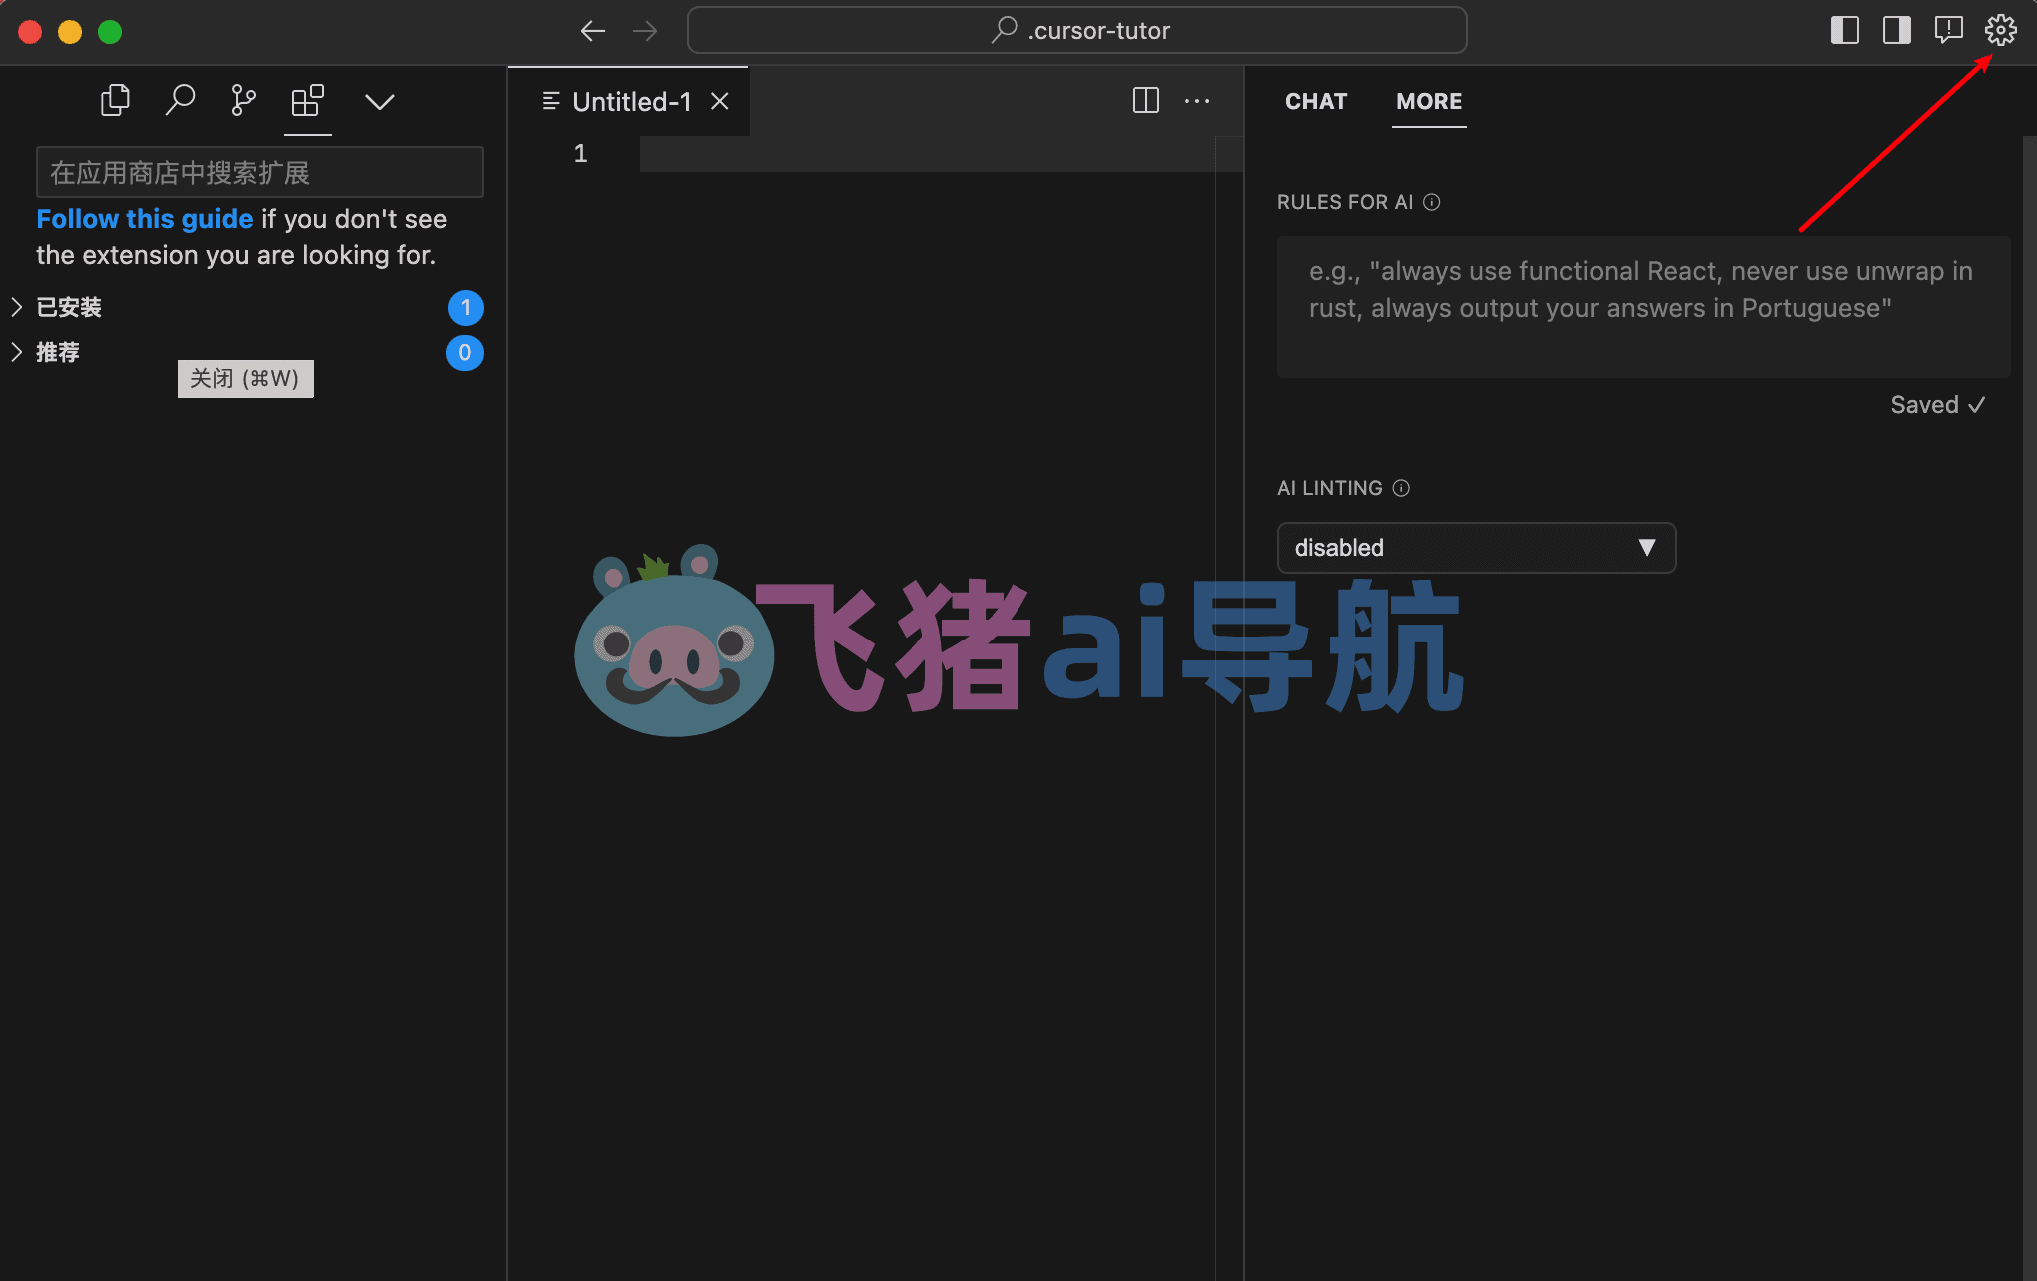Expand the 已安装 installed section

pos(245,307)
